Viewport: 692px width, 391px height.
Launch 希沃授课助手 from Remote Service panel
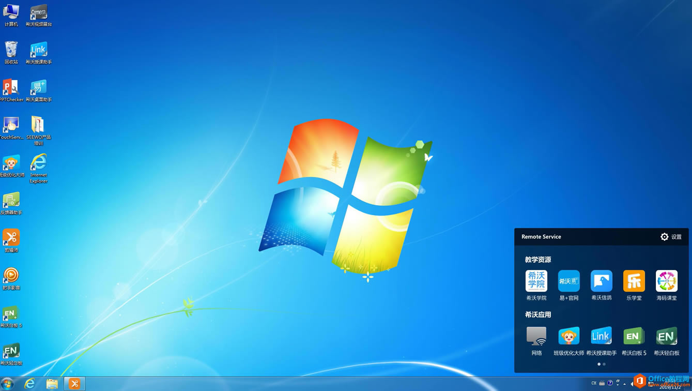602,340
